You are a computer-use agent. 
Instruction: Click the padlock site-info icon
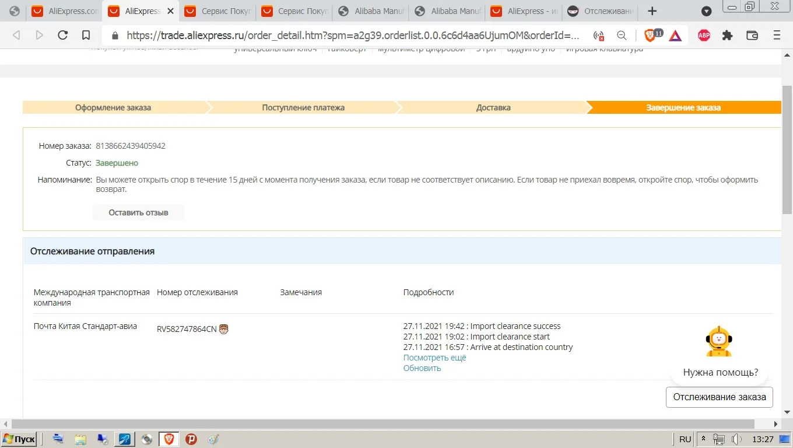coord(115,36)
